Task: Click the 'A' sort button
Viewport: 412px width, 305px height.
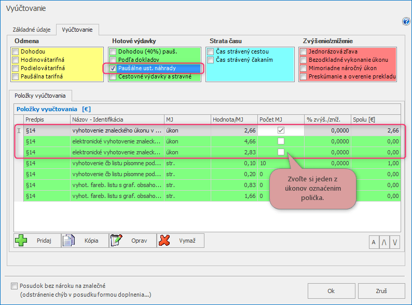Action: [x=374, y=242]
